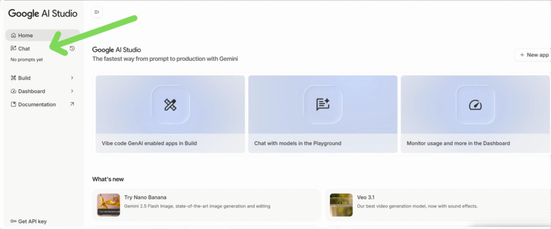Click the large chat sparkle card icon
The image size is (551, 229).
[322, 104]
